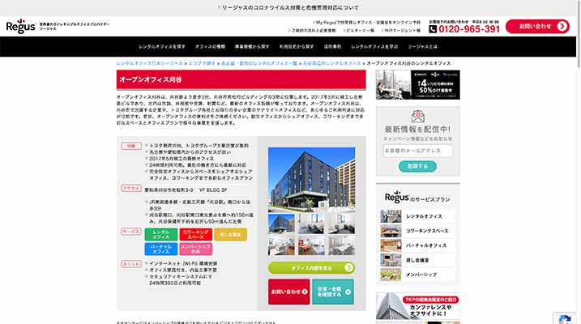Open the 貸し会議室 thumbnail icon in the sidebar
The width and height of the screenshot is (581, 324).
(x=391, y=260)
